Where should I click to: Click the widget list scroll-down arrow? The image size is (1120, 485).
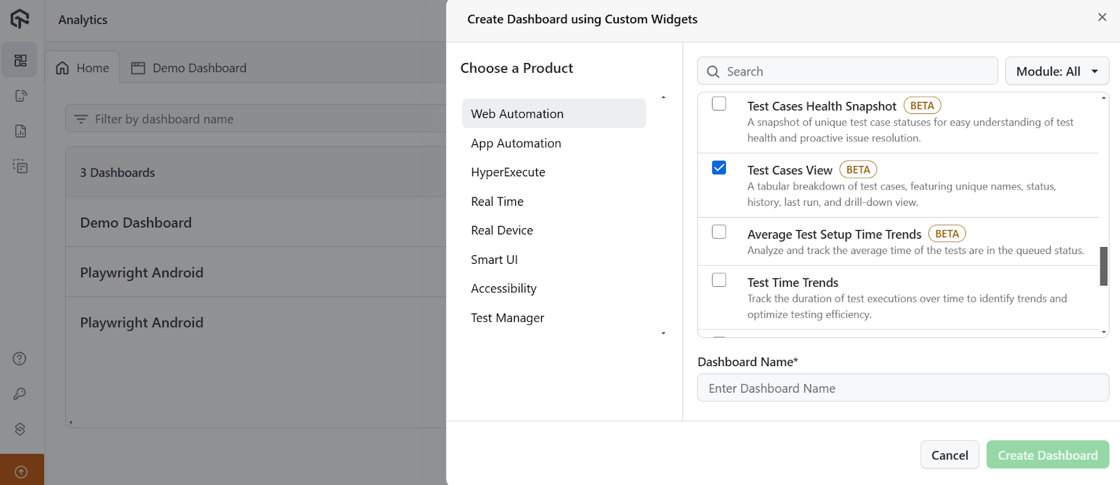point(1104,332)
